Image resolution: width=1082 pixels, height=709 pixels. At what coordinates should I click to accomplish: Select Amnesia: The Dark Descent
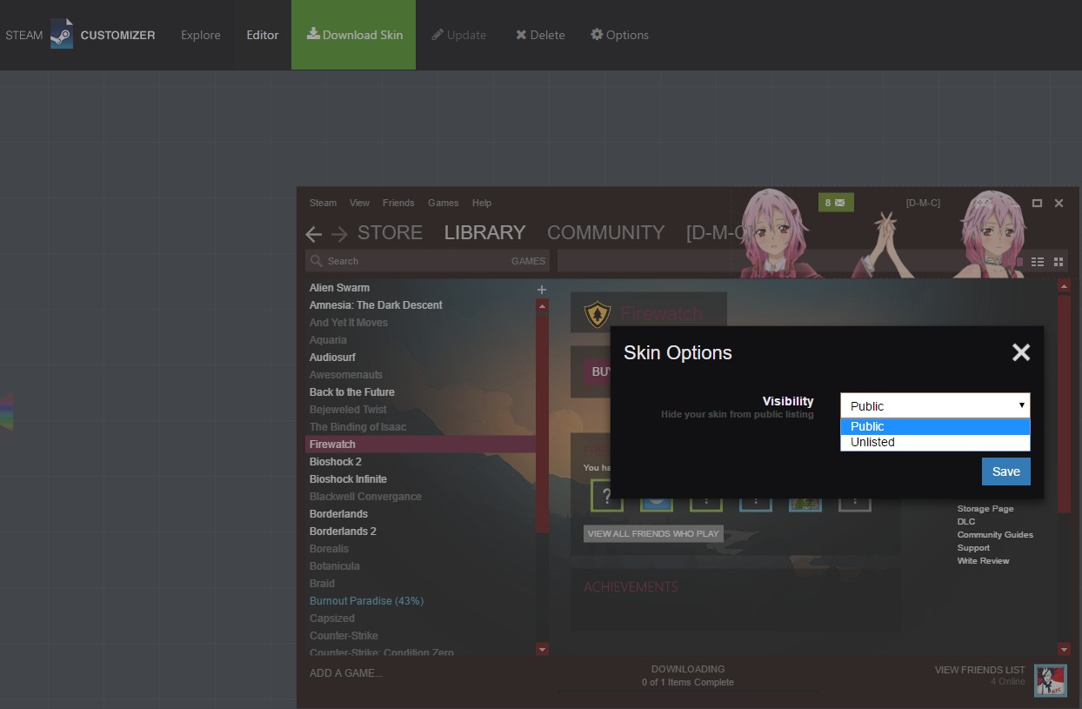(376, 305)
